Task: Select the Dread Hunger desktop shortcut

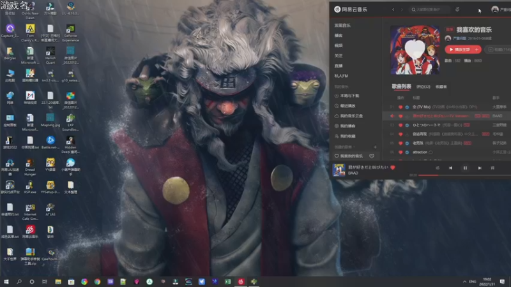Action: click(29, 167)
